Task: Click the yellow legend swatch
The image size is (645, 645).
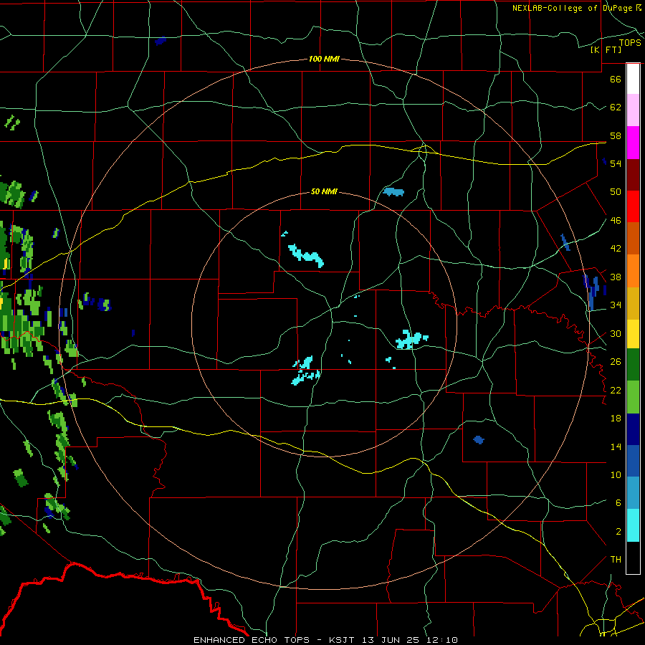Action: [633, 333]
